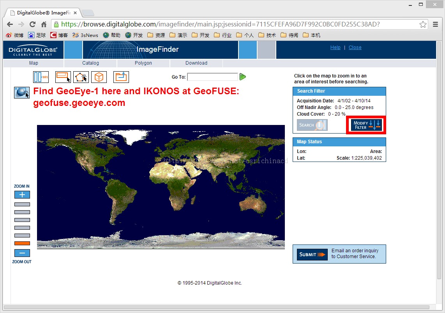Open the 足球 bookmark
445x313 pixels.
tap(37, 35)
